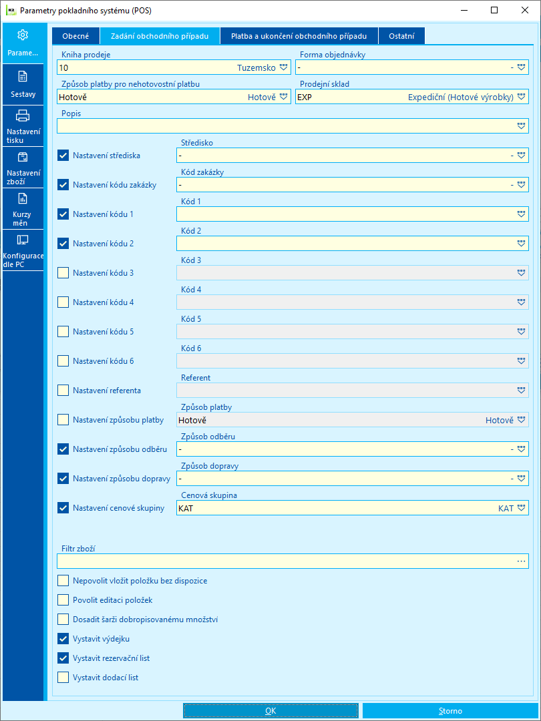Open Konfigurace dle PC section
This screenshot has height=721, width=541.
click(x=23, y=250)
